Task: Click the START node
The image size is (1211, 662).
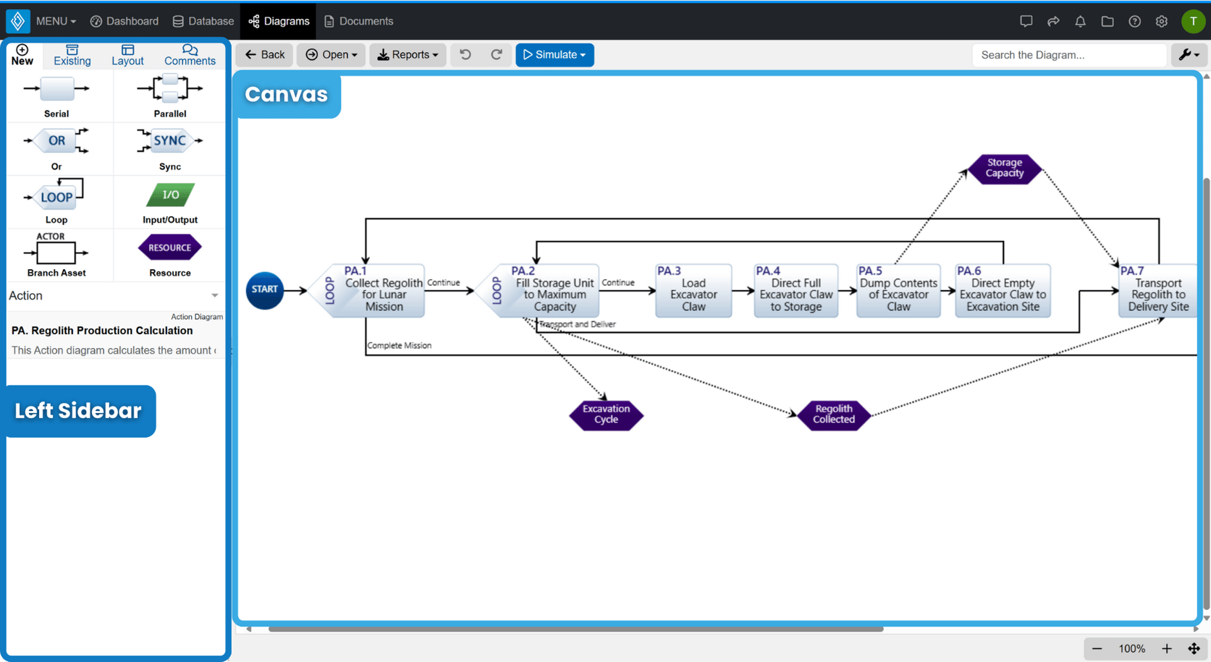Action: (265, 289)
